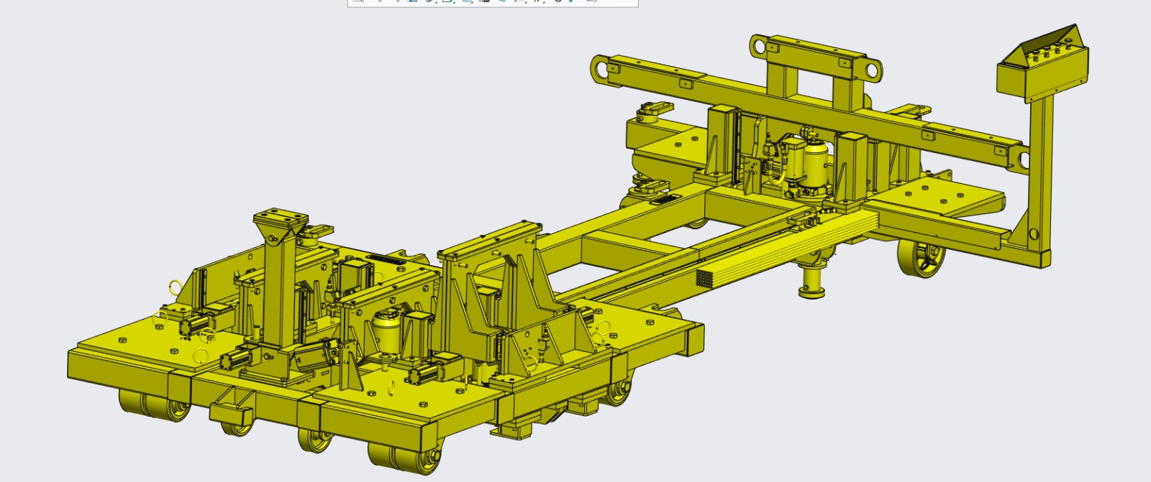Viewport: 1151px width, 482px height.
Task: Pick the vertical post supporting the control console
Action: [x=1042, y=170]
